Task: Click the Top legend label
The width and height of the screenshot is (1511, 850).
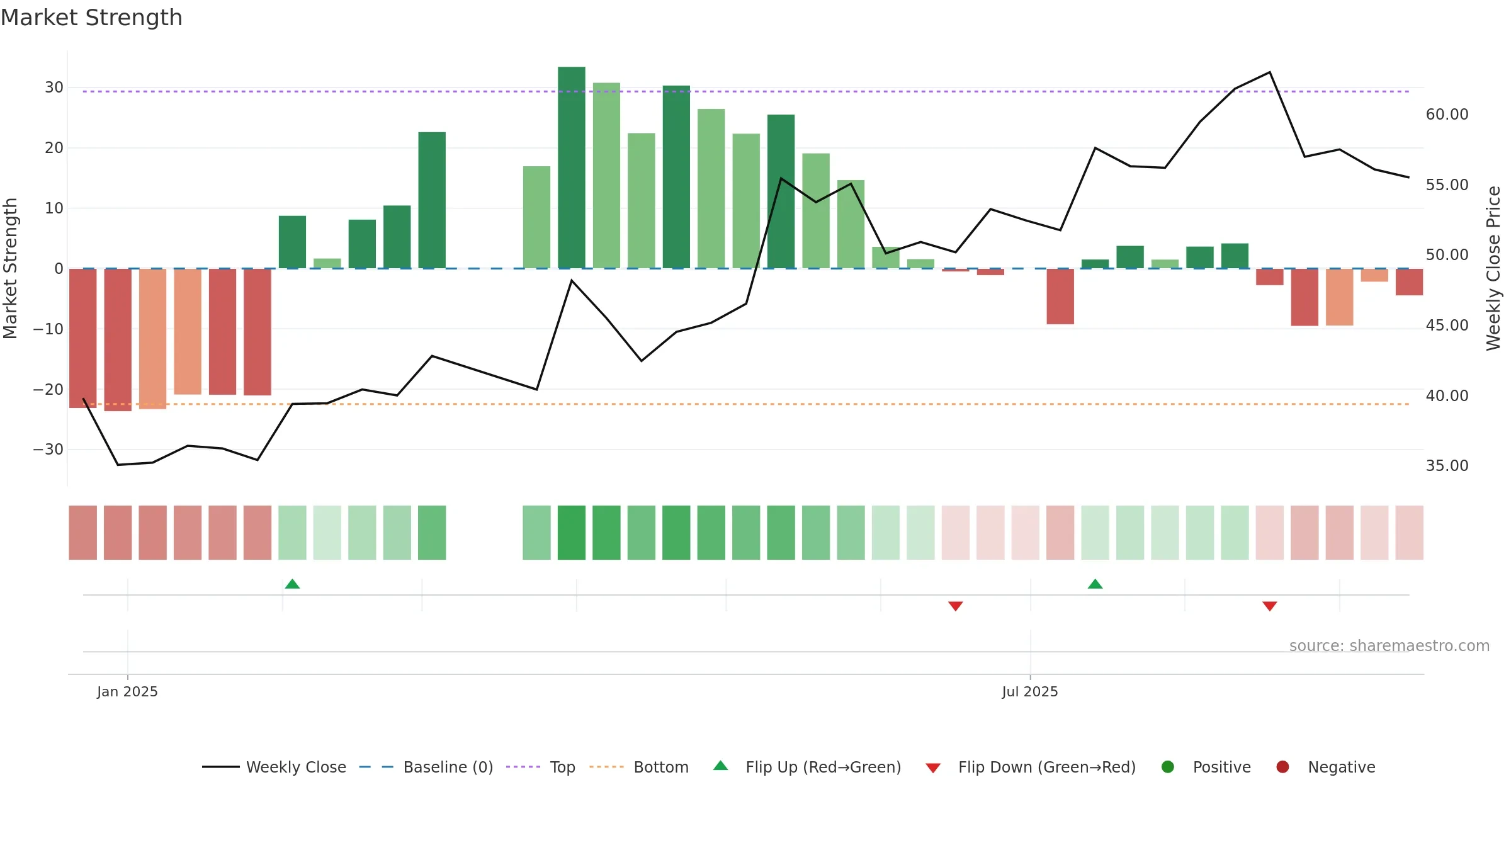Action: [x=562, y=767]
